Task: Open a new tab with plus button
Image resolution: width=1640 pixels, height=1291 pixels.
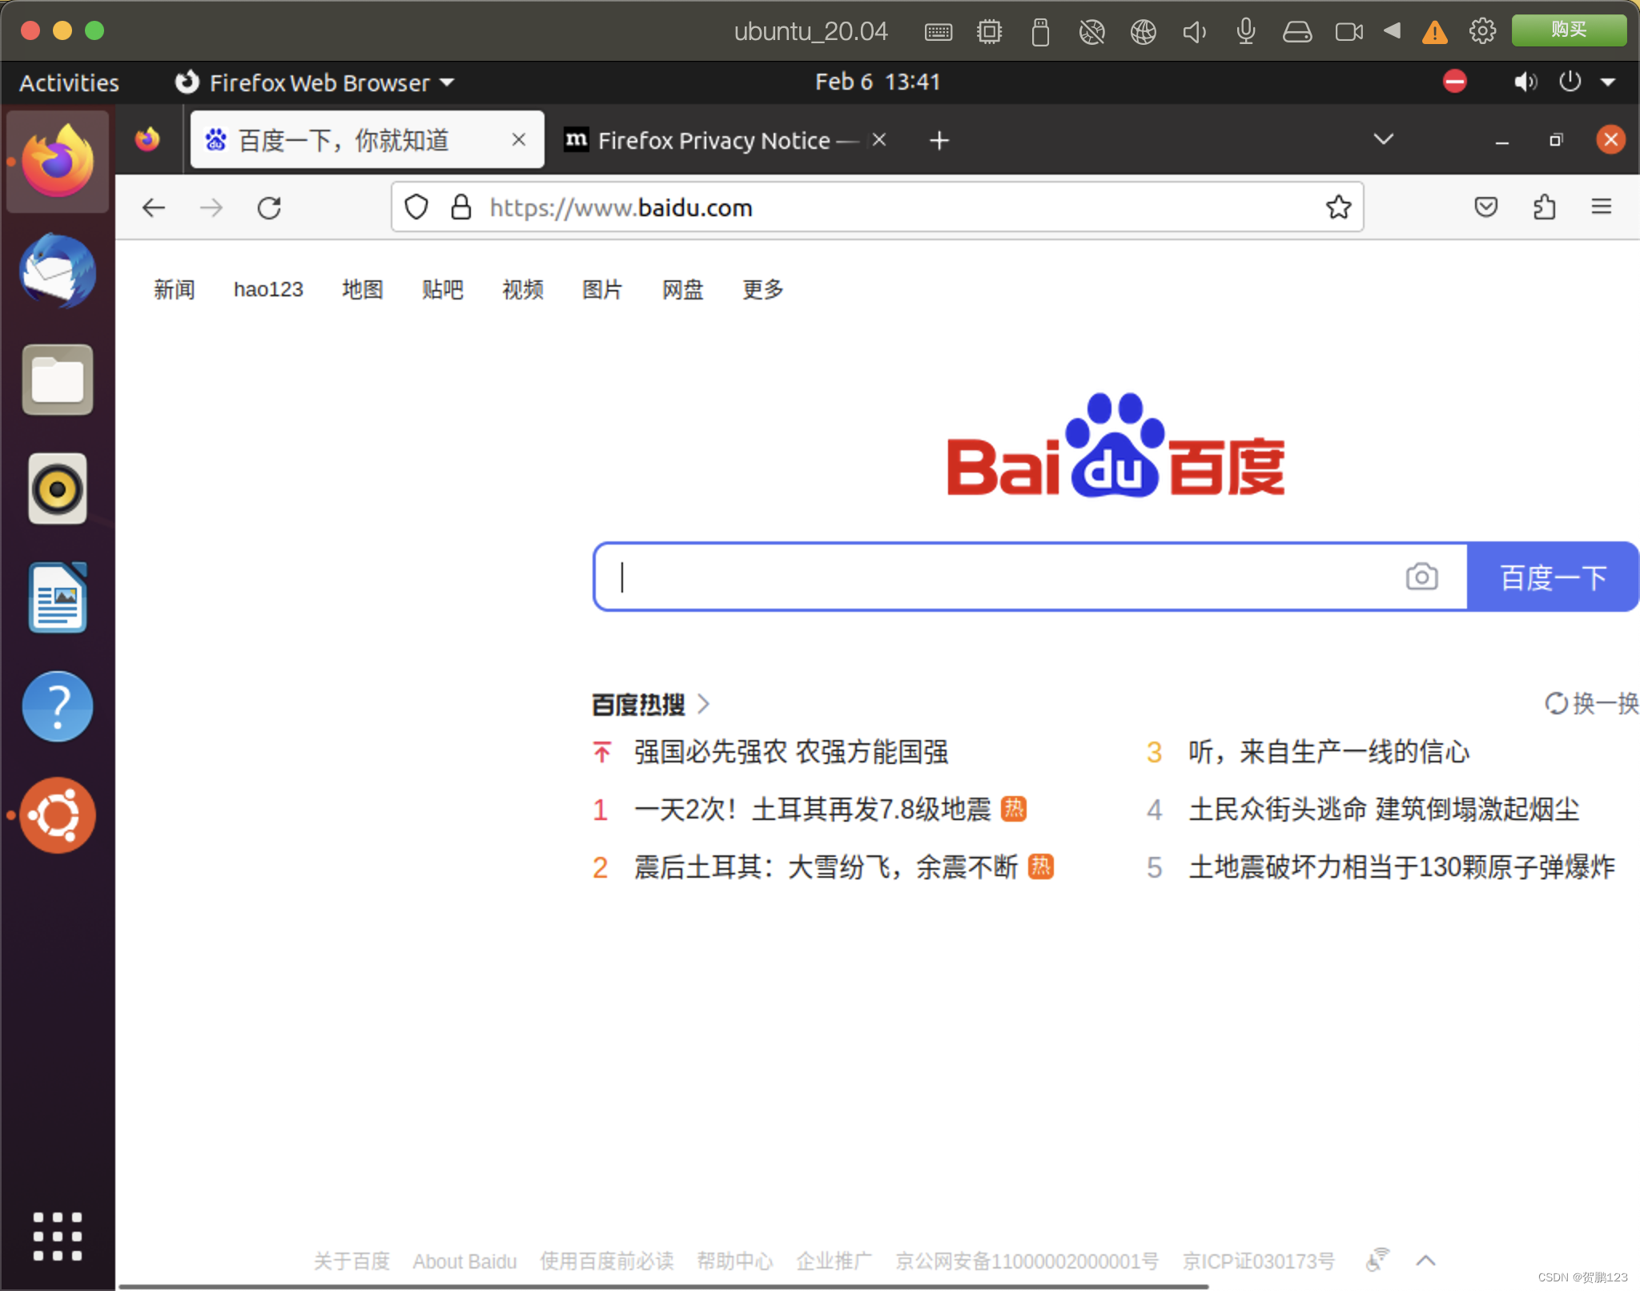Action: coord(939,140)
